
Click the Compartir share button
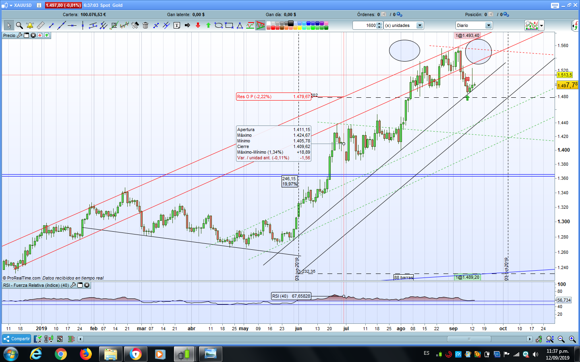[x=17, y=339]
